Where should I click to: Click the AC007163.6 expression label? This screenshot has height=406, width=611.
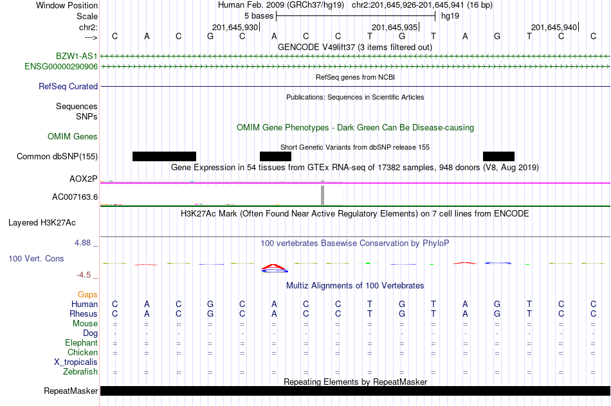coord(75,197)
